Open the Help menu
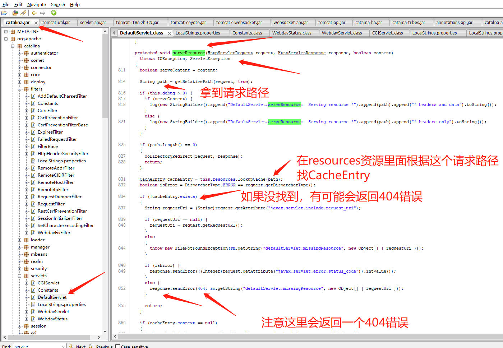Viewport: 503px width, 348px height. pyautogui.click(x=75, y=5)
